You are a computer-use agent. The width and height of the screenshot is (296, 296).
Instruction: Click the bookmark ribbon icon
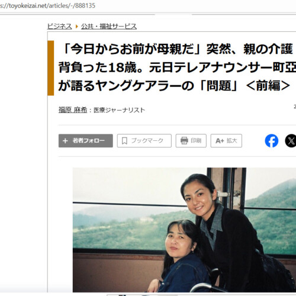click(124, 141)
